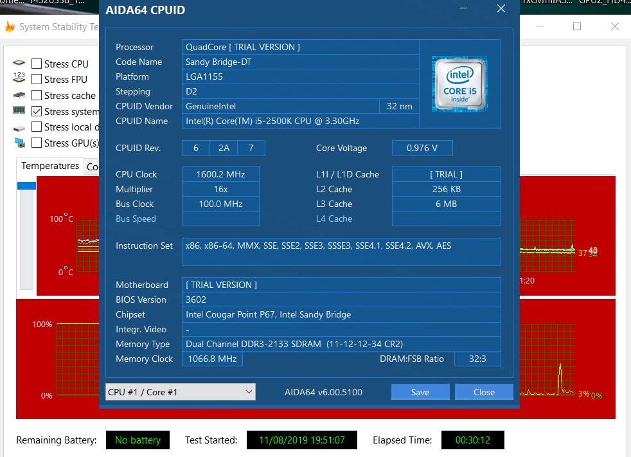Click the BIOS Version value 3602
Screen dimensions: 631x457
coord(341,300)
